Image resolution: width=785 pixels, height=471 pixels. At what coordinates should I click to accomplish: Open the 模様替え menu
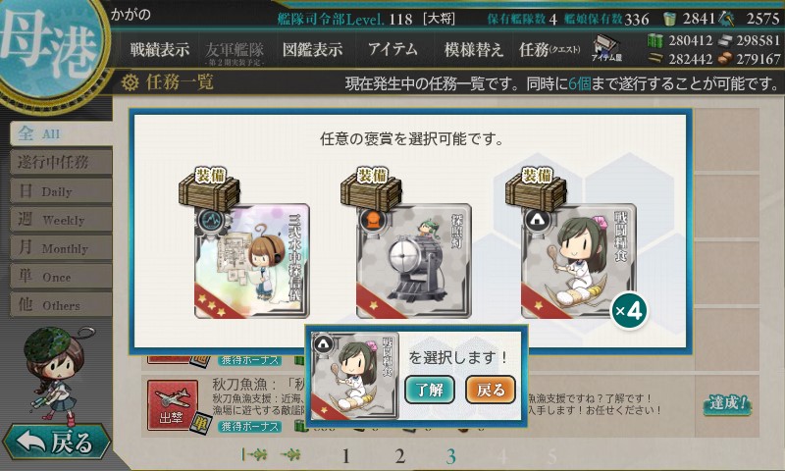tap(473, 49)
